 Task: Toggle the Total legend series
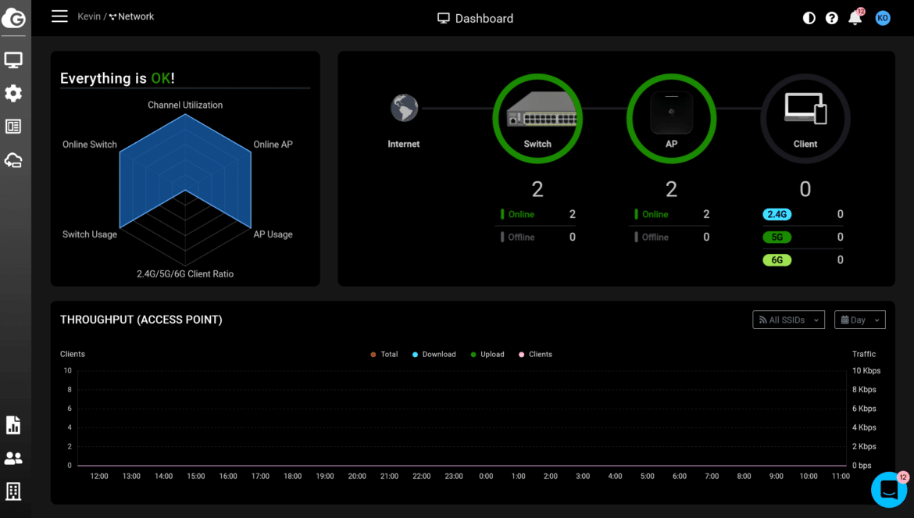coord(384,354)
